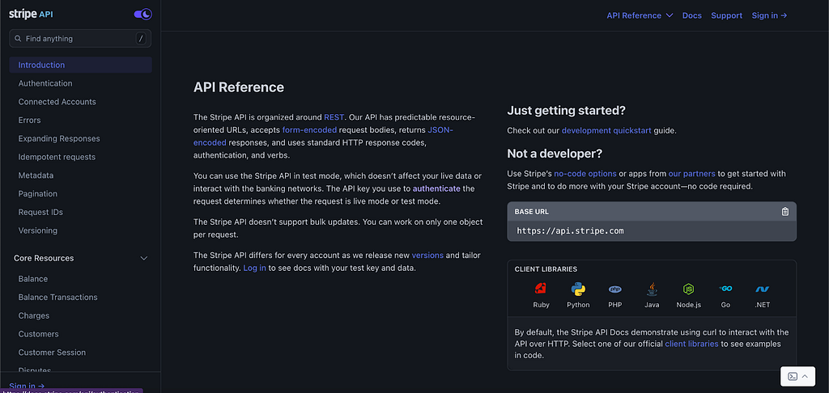
Task: Focus the Find anything search field
Action: tap(80, 39)
